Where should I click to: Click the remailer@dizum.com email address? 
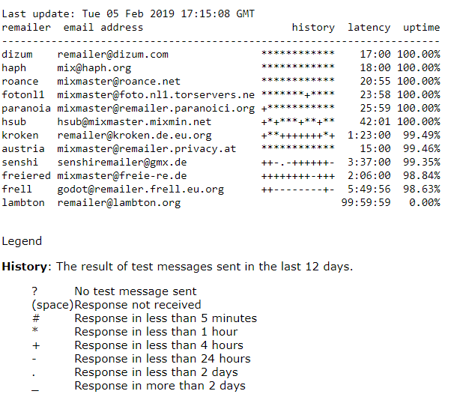(x=112, y=55)
